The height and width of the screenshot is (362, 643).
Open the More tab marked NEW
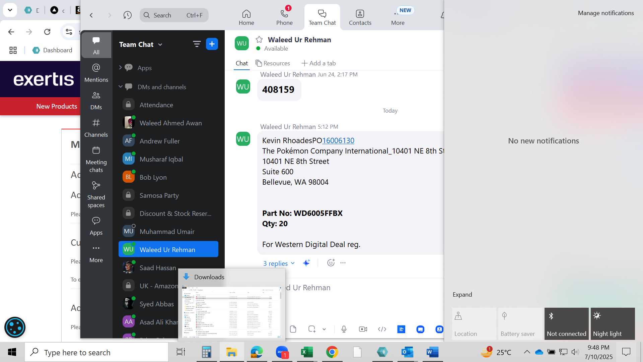click(398, 17)
